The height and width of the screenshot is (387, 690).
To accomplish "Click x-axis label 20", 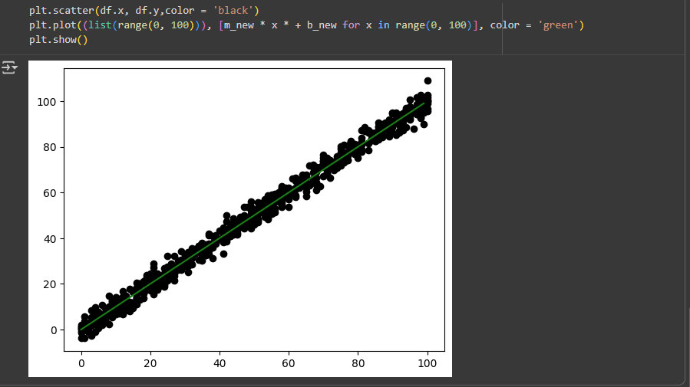I will (150, 365).
